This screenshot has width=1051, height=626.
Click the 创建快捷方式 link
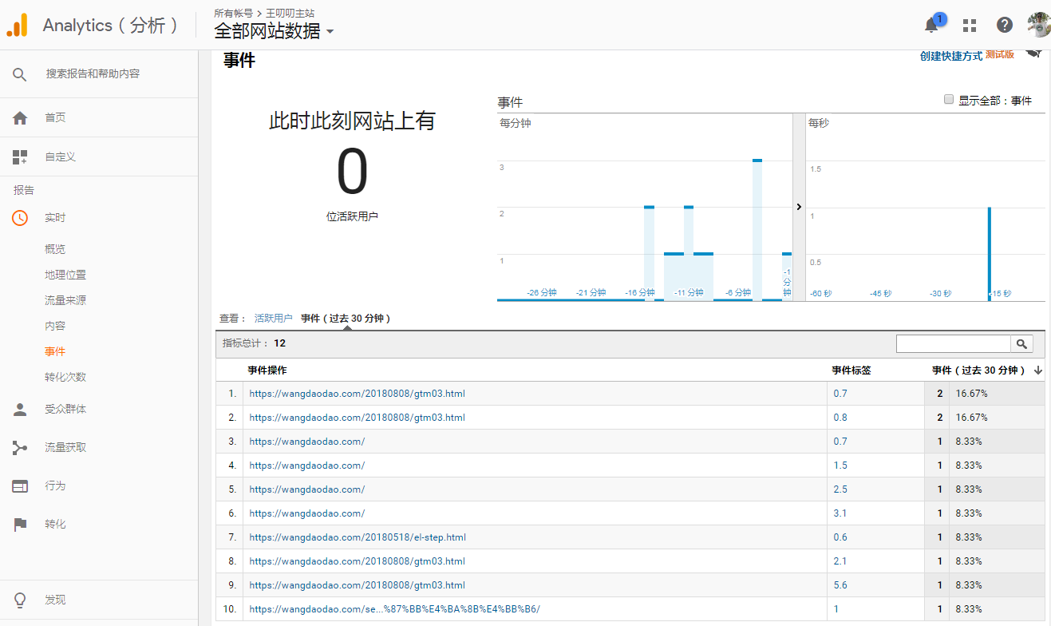click(951, 56)
